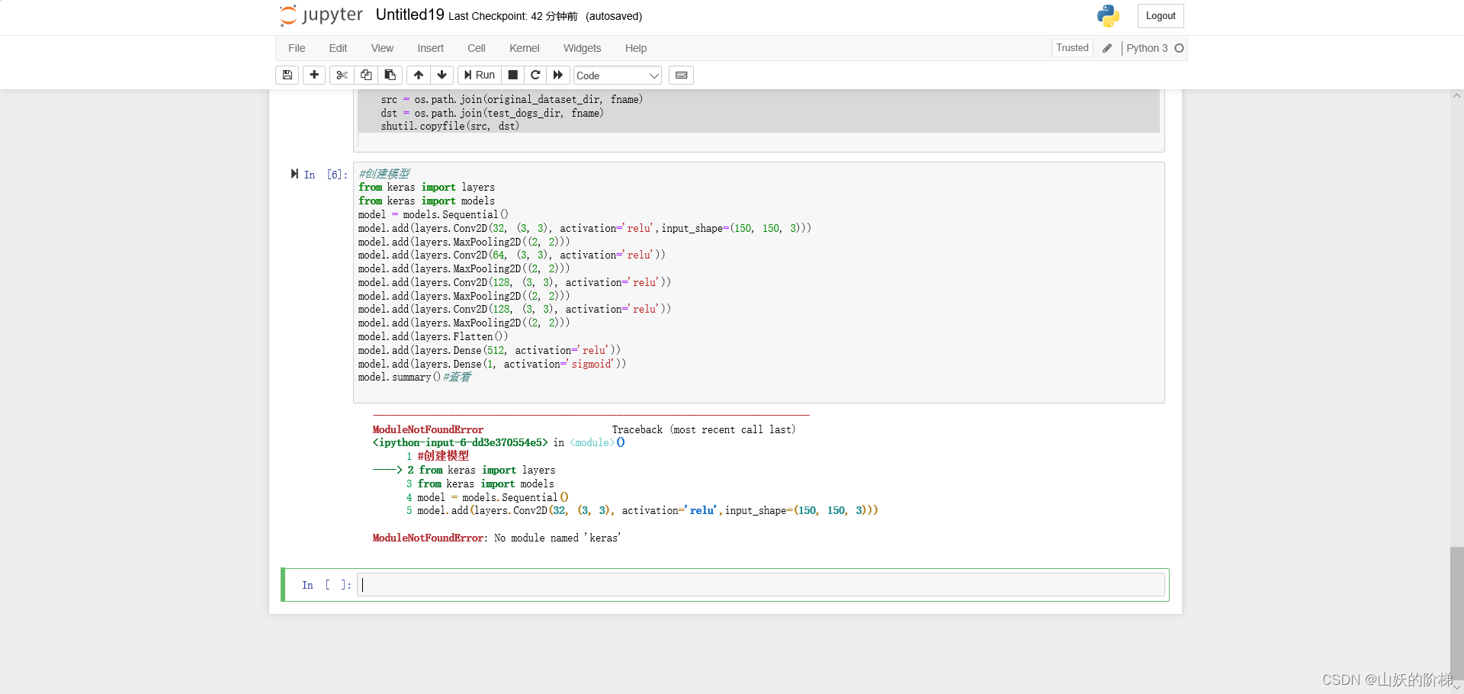The width and height of the screenshot is (1464, 694).
Task: Click the 'from keras import layers' code line
Action: 426,188
